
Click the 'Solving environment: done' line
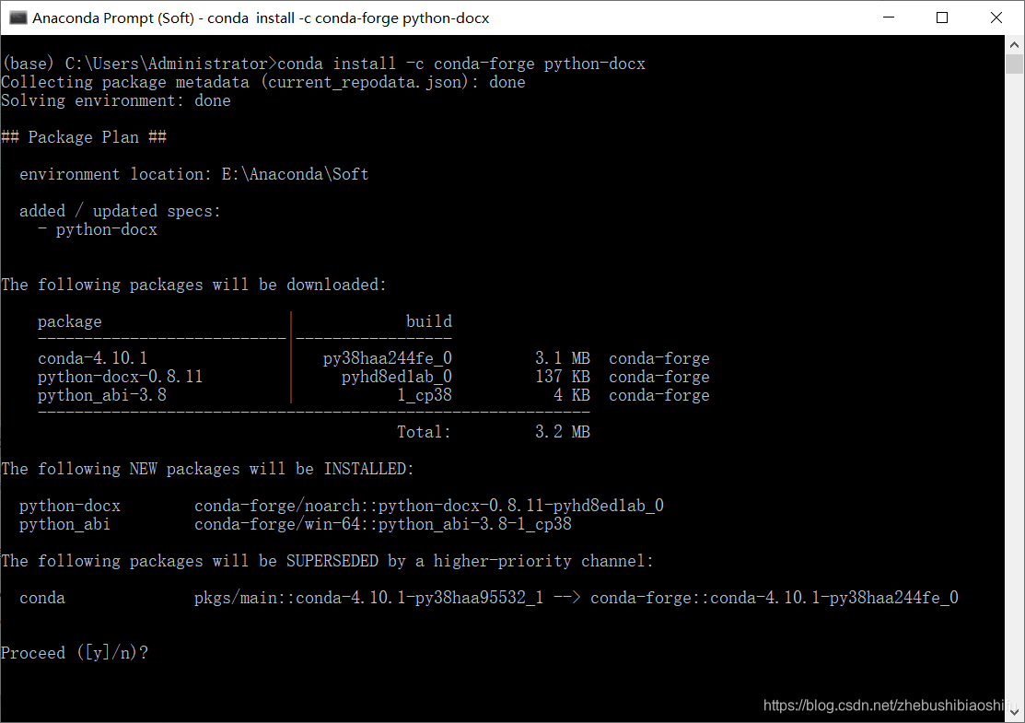[x=116, y=100]
